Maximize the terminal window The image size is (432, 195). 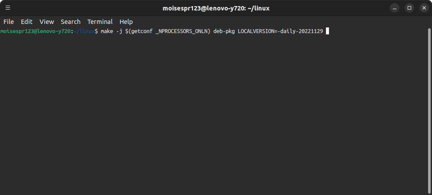pos(409,8)
